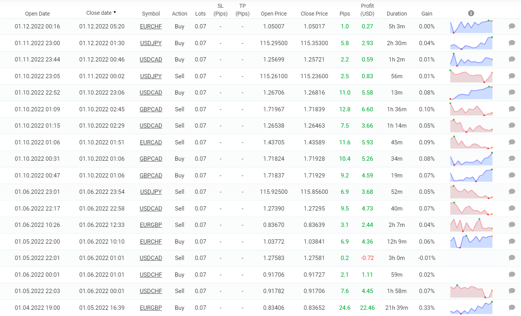Open EURCHF symbol link in 01.12.2022 00:16 row

coord(151,26)
